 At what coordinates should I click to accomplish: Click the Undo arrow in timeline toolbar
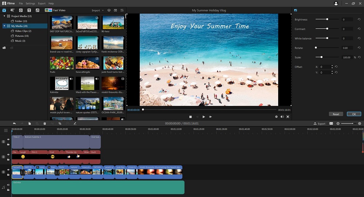point(14,123)
